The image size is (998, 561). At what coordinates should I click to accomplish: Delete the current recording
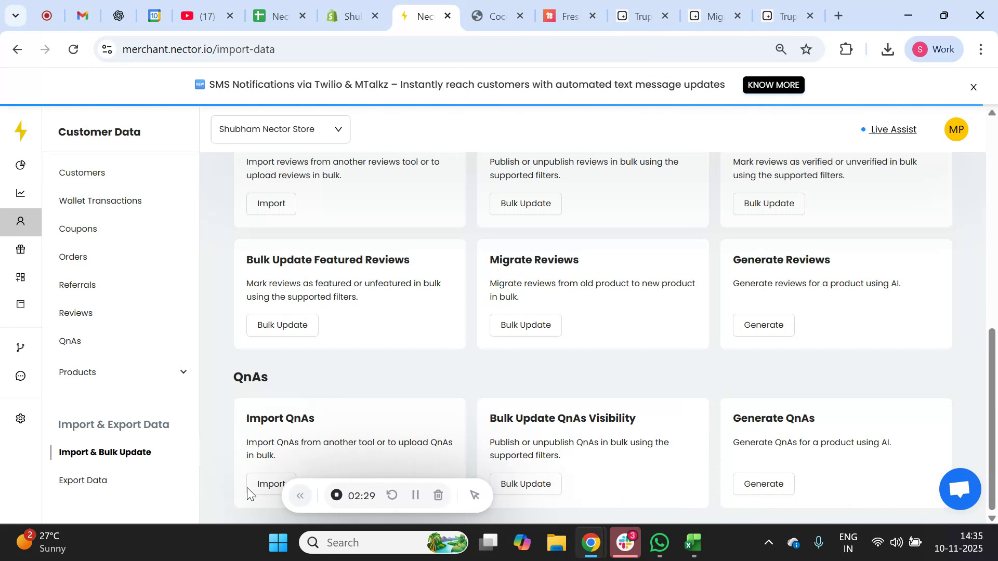438,495
